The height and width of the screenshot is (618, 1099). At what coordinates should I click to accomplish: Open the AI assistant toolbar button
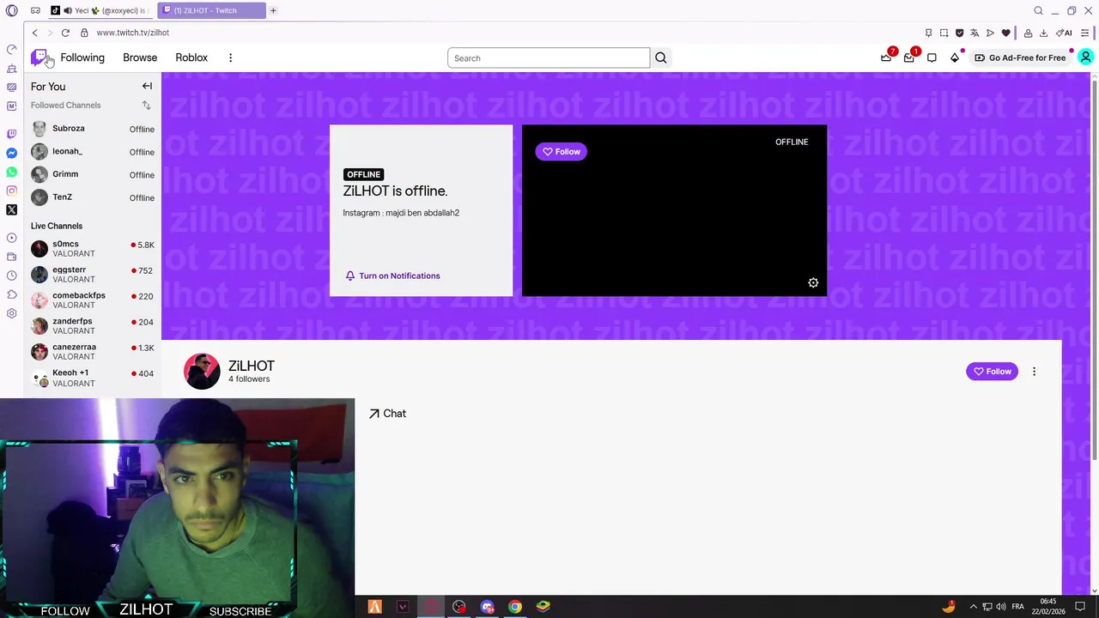[1064, 33]
